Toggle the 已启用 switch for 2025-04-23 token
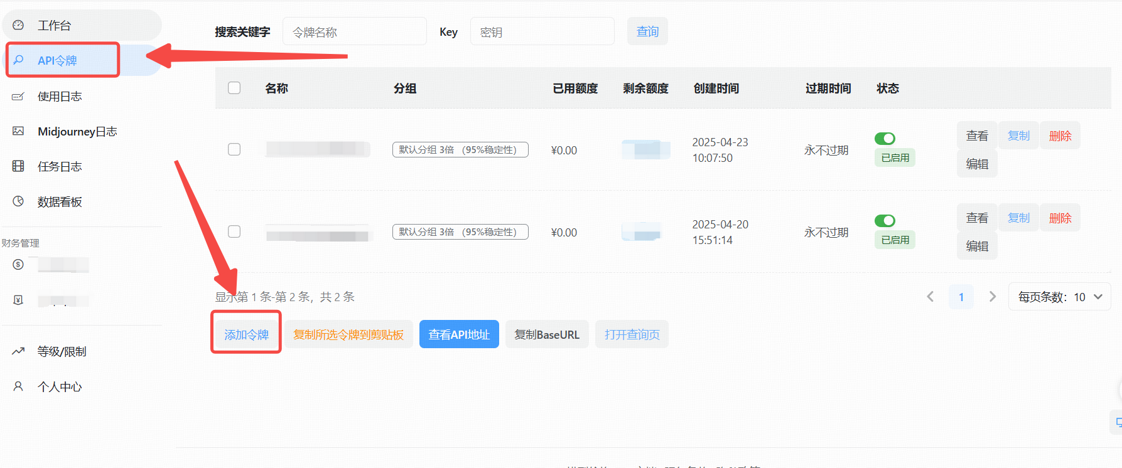 click(x=885, y=139)
